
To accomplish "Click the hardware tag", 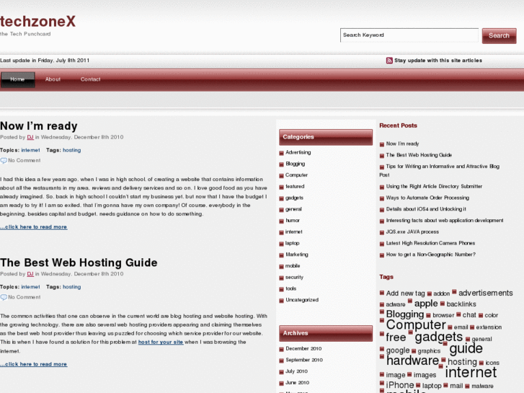I will click(x=413, y=361).
